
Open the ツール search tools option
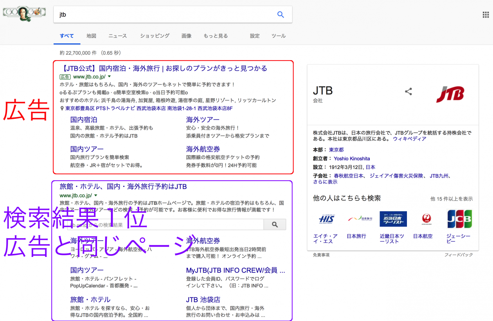[x=279, y=36]
